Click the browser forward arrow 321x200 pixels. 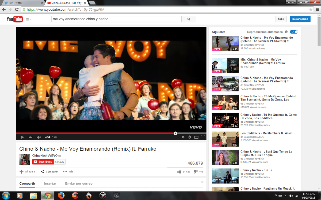click(x=10, y=9)
